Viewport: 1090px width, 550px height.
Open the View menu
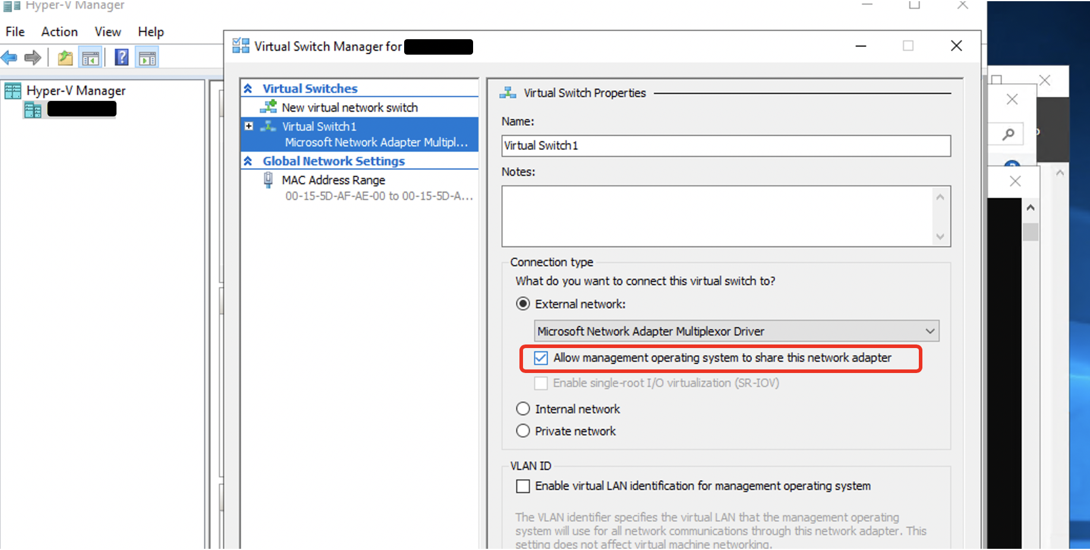point(108,31)
